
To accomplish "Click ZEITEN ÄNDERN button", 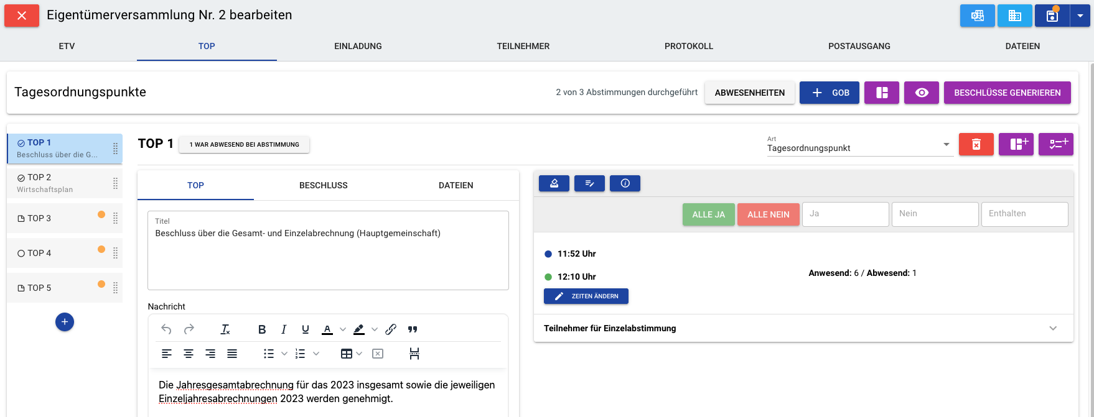I will coord(586,296).
